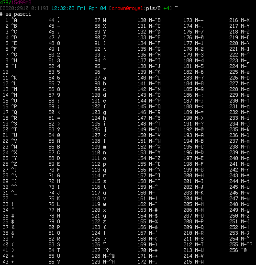Click the pts/2 terminal label
The height and width of the screenshot is (265, 256).
tap(153, 8)
